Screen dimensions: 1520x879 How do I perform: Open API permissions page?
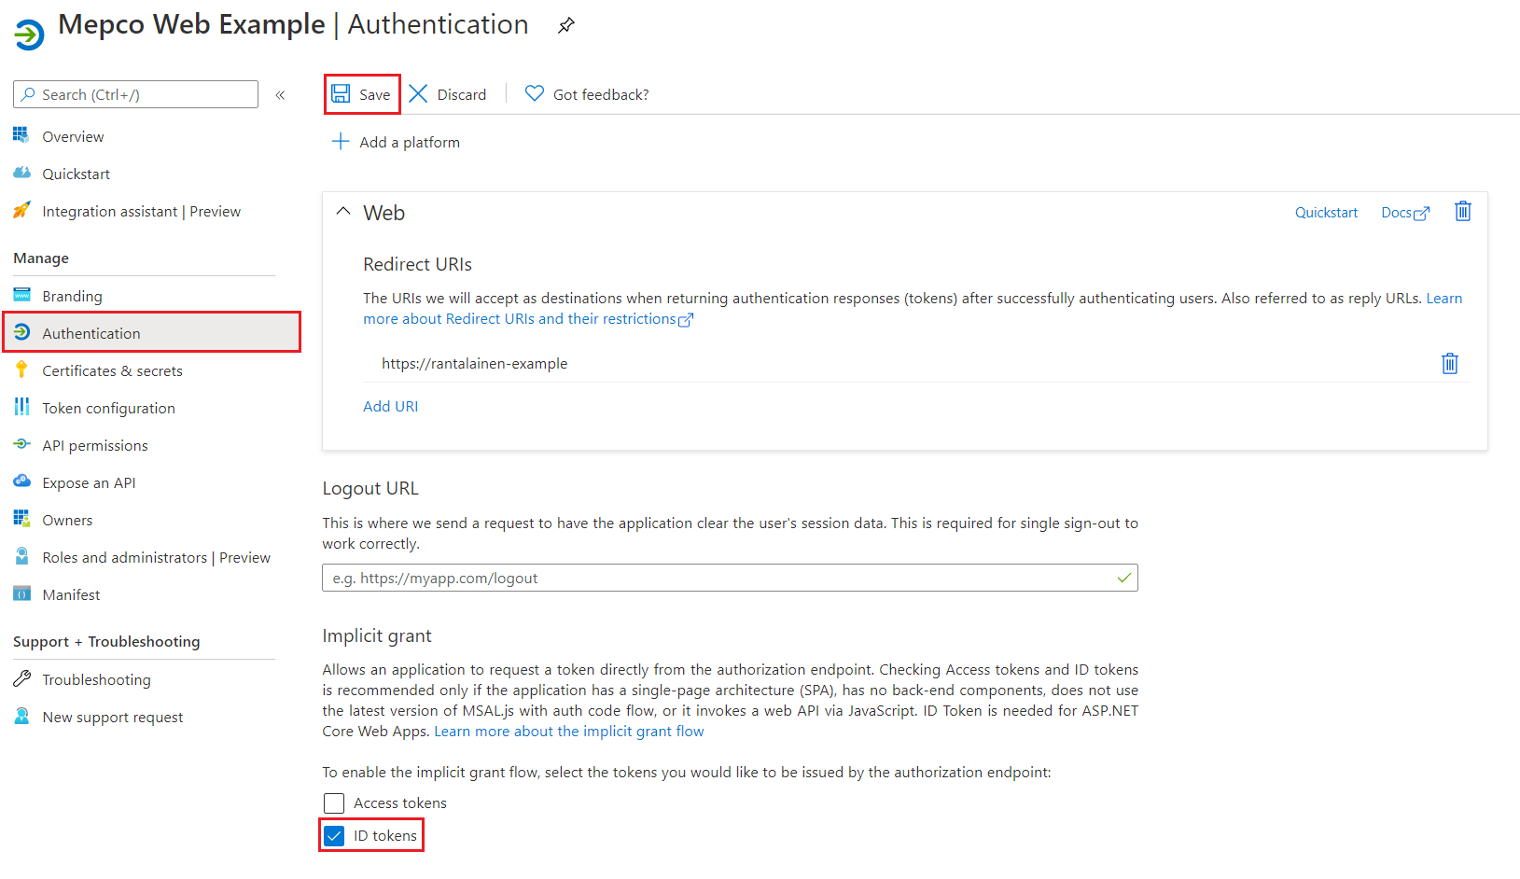point(95,446)
